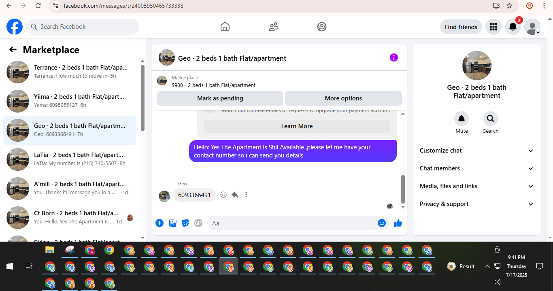
Task: Click the Search Facebook field
Action: (x=83, y=27)
